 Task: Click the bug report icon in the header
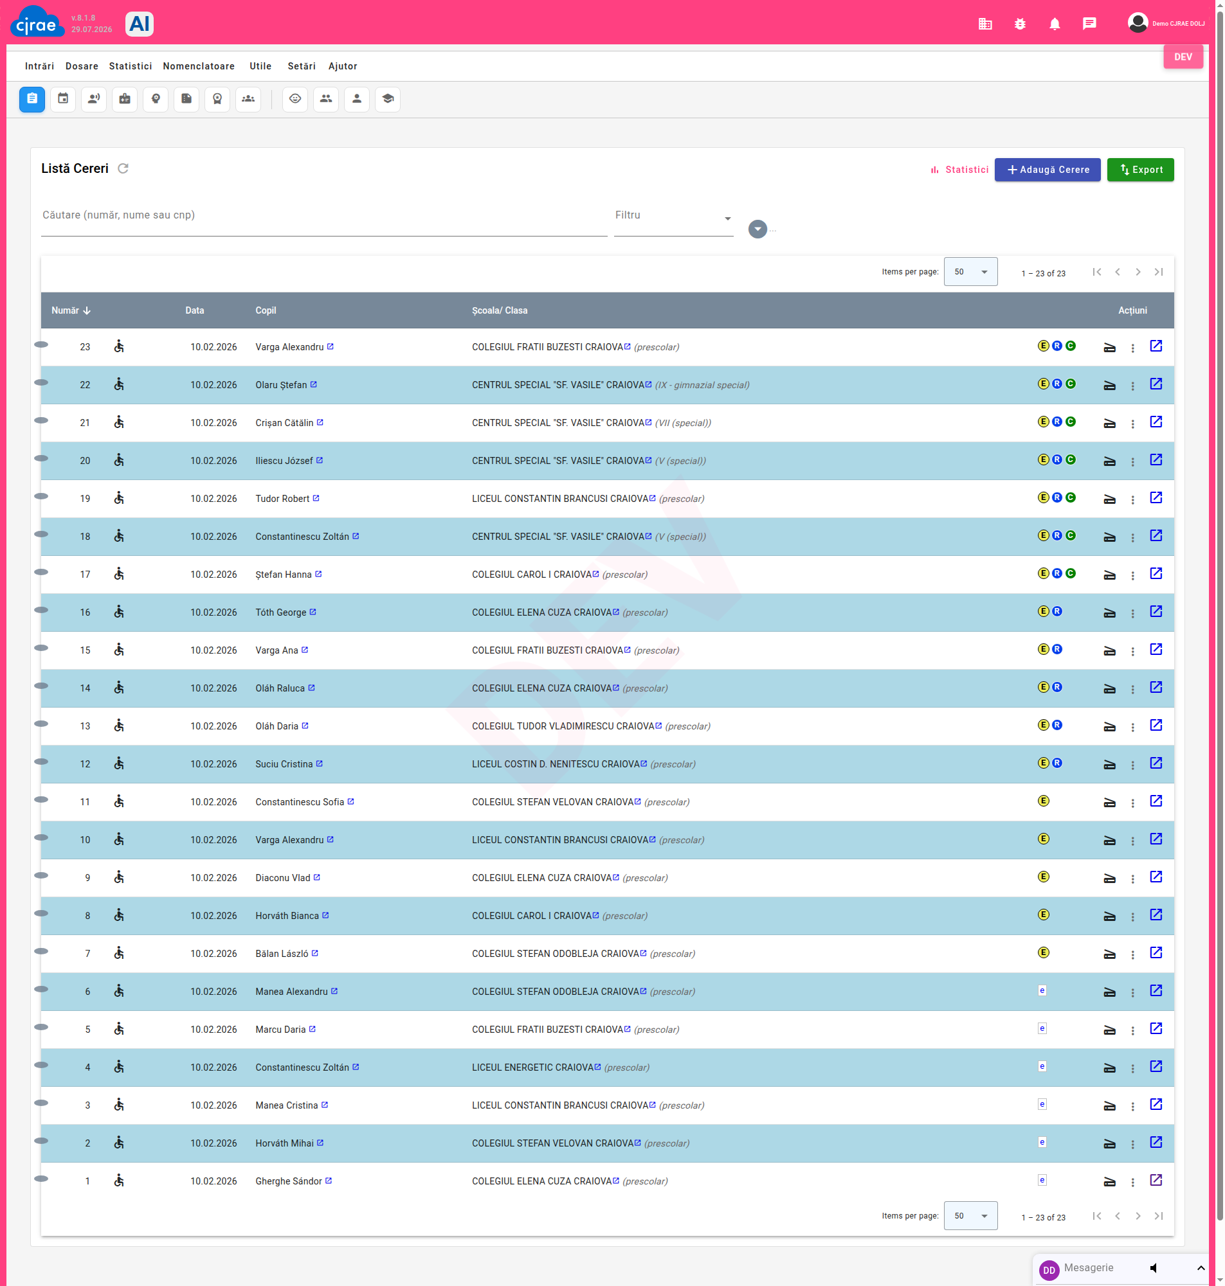pyautogui.click(x=1020, y=24)
